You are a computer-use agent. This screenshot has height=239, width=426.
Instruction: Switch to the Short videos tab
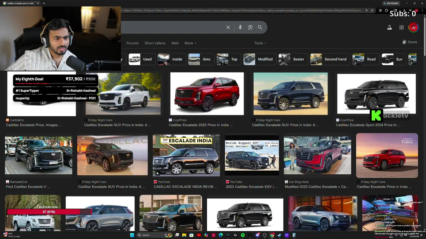pyautogui.click(x=155, y=43)
